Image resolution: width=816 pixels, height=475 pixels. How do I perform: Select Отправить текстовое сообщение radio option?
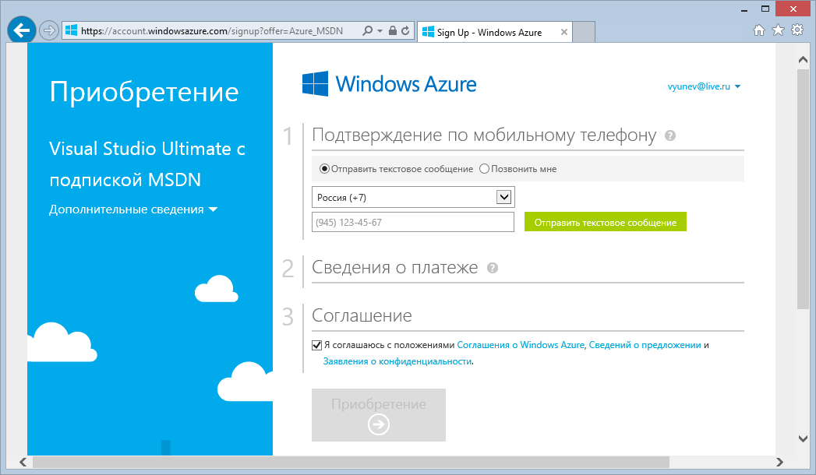(x=325, y=169)
